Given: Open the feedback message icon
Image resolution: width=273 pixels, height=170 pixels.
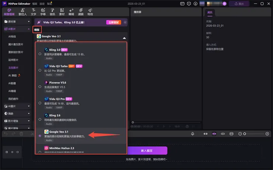Looking at the screenshot, I should [x=189, y=4].
